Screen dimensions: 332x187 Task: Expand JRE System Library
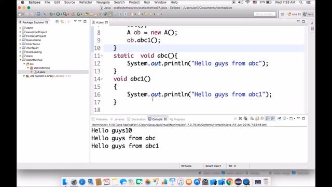[x=24, y=76]
